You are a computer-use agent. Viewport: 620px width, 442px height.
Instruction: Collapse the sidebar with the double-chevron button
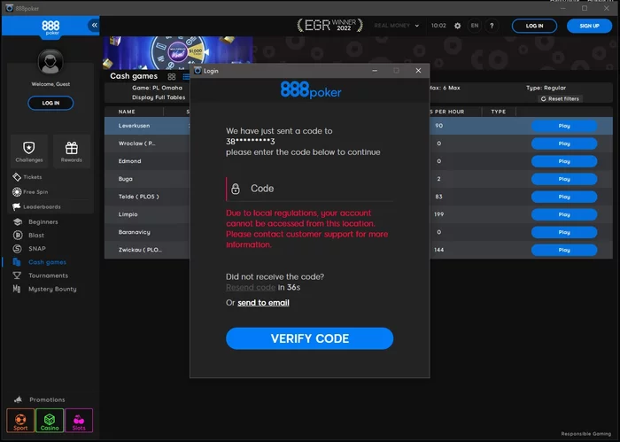tap(94, 26)
